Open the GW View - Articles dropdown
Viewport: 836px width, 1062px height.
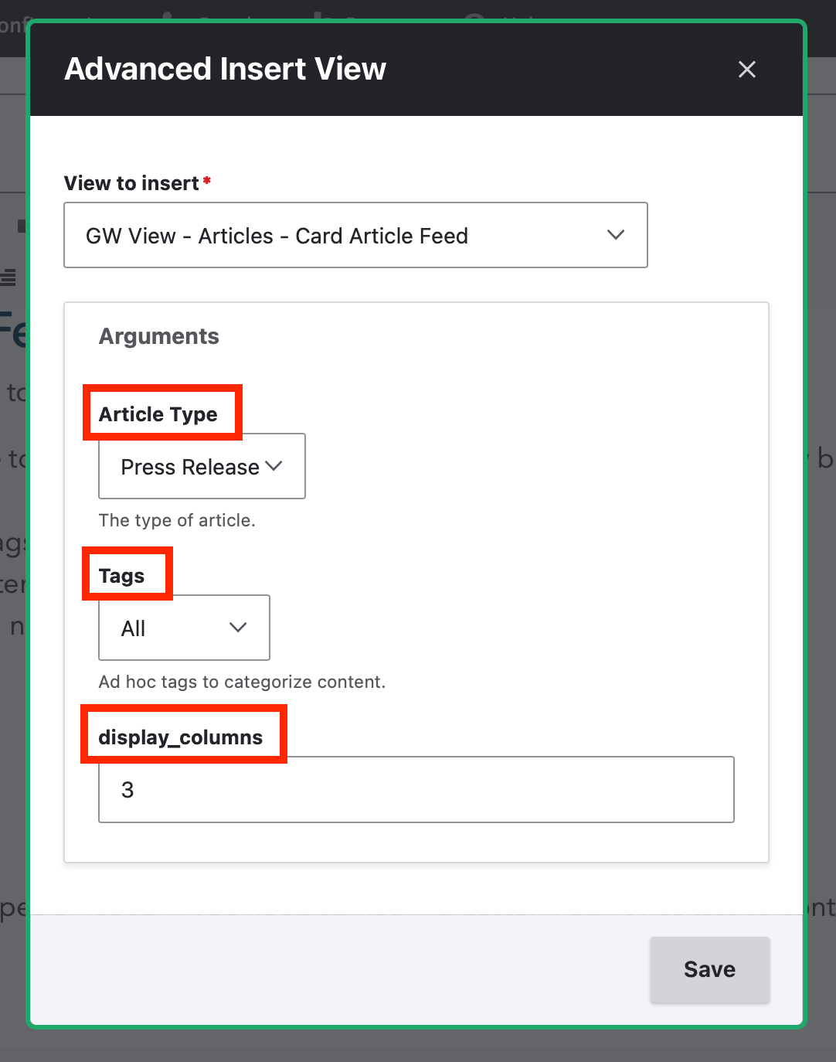[355, 235]
